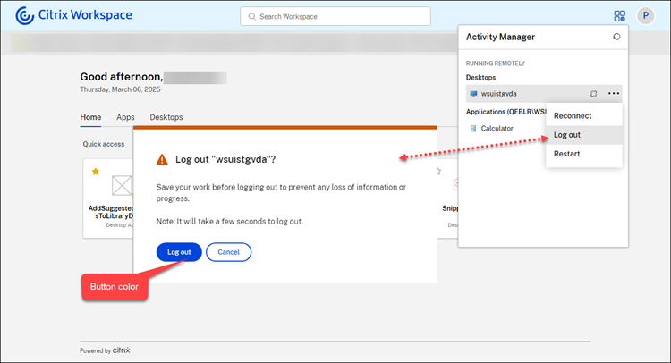Cancel the log out dialog
The width and height of the screenshot is (671, 363).
pyautogui.click(x=228, y=252)
